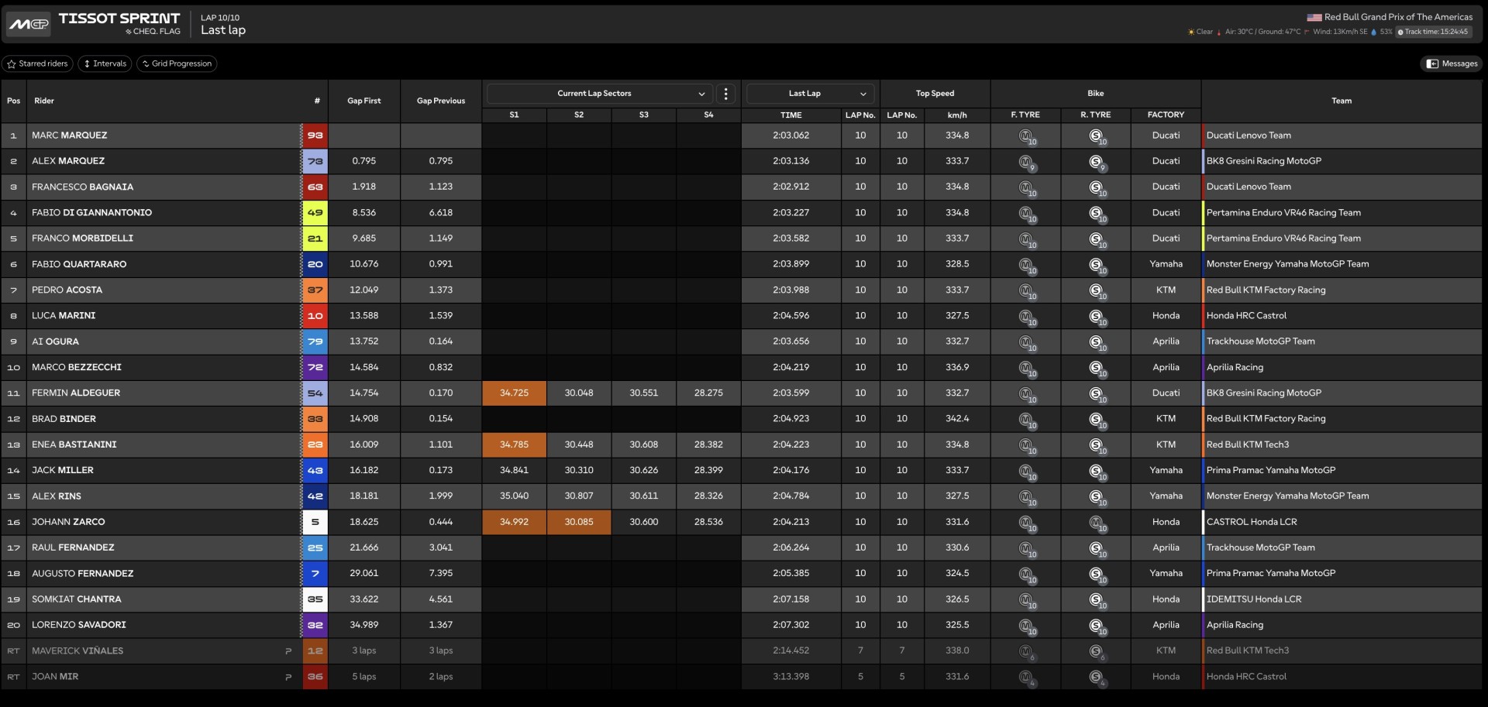Select rider Johann Zarco
The height and width of the screenshot is (707, 1488).
pos(68,522)
